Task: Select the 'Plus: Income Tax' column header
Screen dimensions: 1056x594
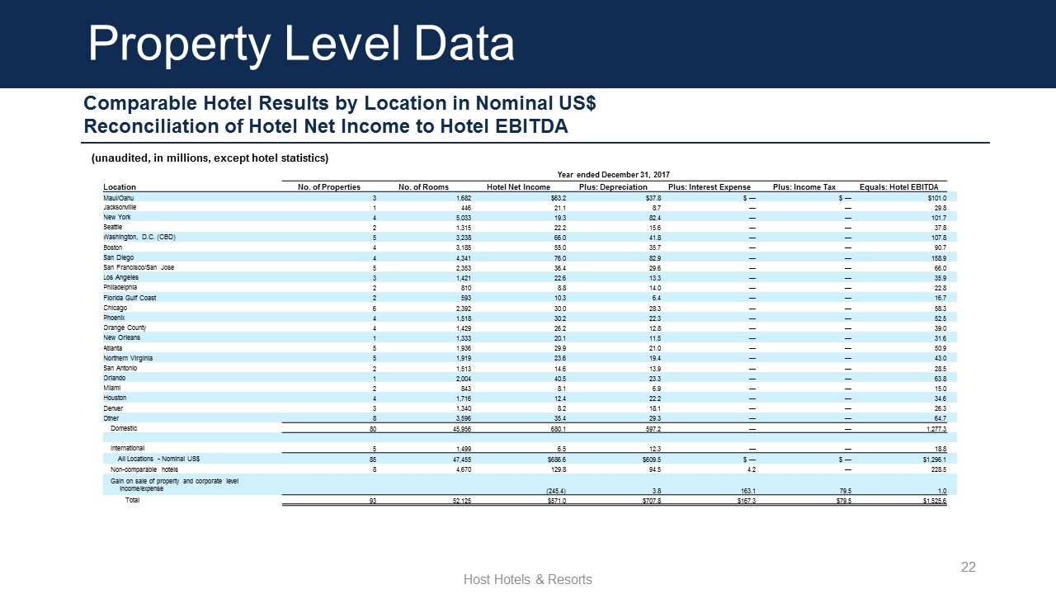Action: click(x=804, y=187)
